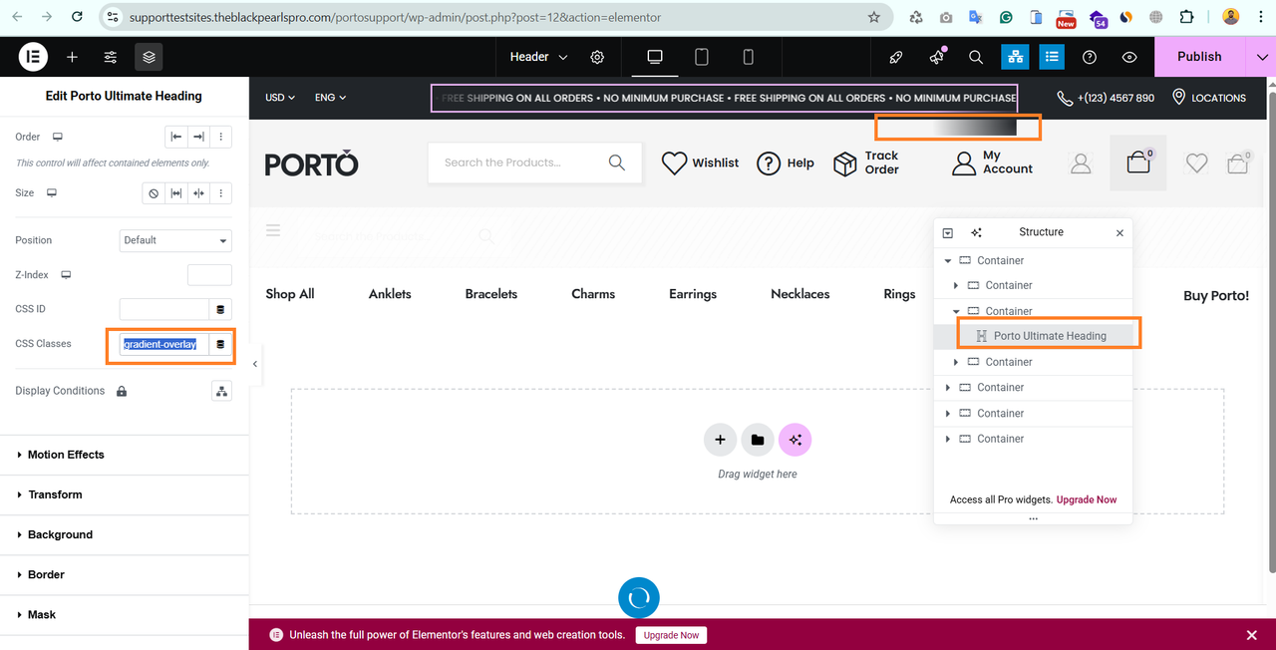Screen dimensions: 1276x650
Task: Open the What's New sparkle notifications icon
Action: (x=936, y=57)
